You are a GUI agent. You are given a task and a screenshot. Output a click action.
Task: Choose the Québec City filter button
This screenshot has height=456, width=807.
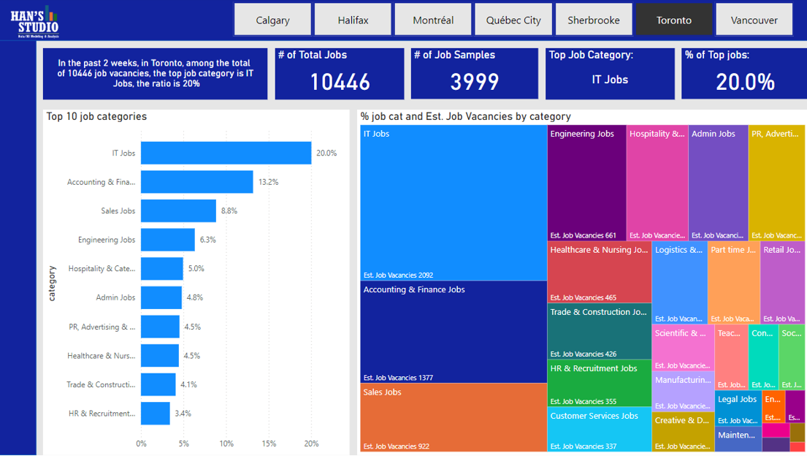(x=513, y=20)
